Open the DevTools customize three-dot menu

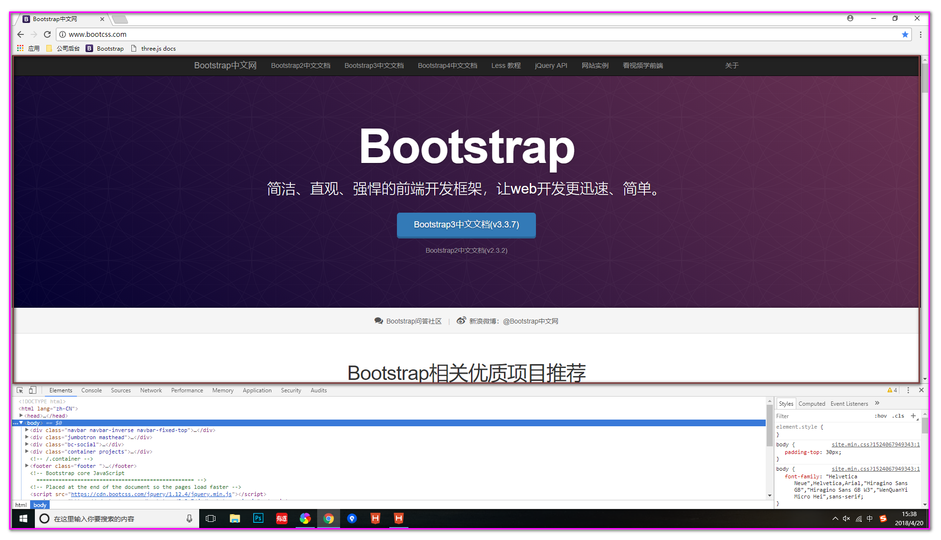click(x=908, y=390)
